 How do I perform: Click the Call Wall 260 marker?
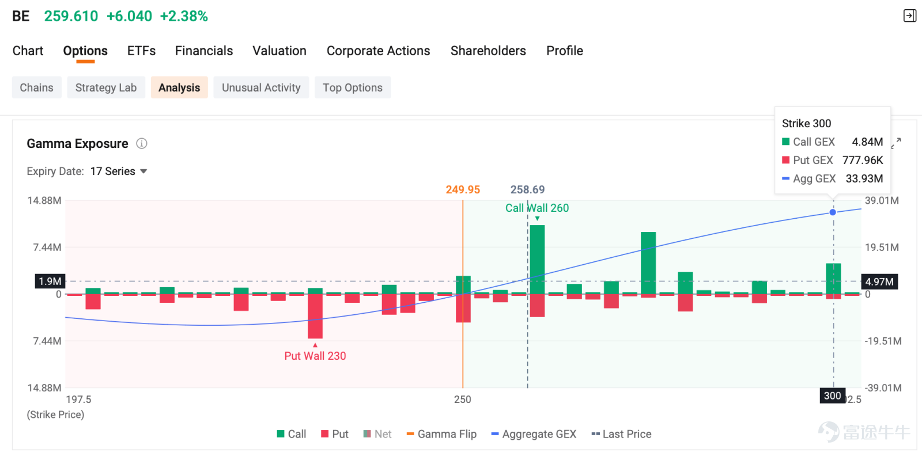(537, 208)
